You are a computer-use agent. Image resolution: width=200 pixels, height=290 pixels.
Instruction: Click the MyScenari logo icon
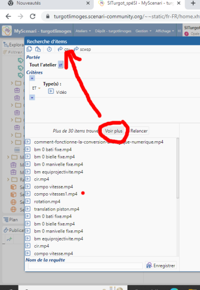tap(7, 31)
